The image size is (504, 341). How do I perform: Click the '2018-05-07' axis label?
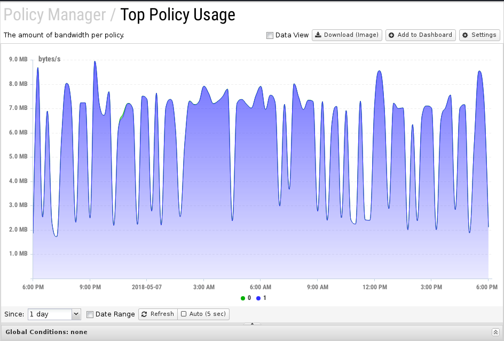pyautogui.click(x=147, y=287)
